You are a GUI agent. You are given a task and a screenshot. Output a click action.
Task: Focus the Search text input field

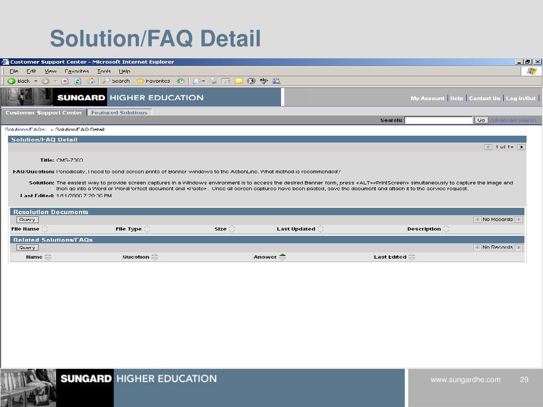coord(439,120)
